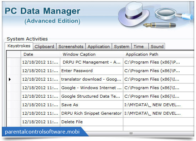Select the Application tab
This screenshot has height=141, width=196.
99,47
